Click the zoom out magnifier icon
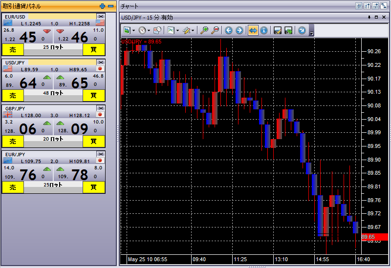 [x=215, y=30]
